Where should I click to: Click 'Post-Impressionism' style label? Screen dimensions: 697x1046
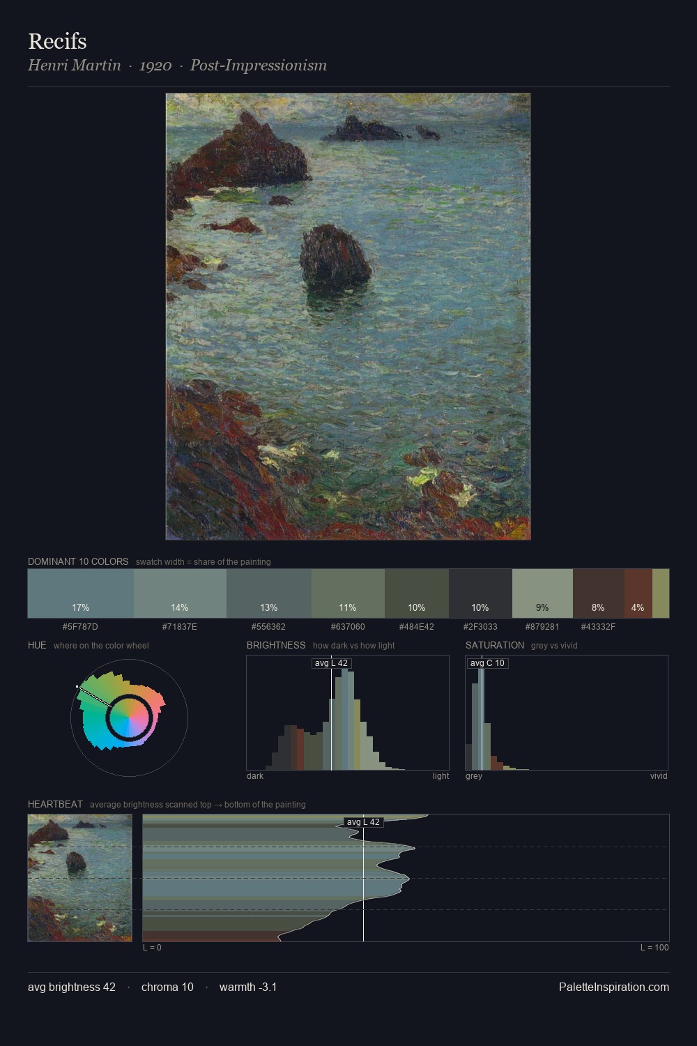[259, 66]
